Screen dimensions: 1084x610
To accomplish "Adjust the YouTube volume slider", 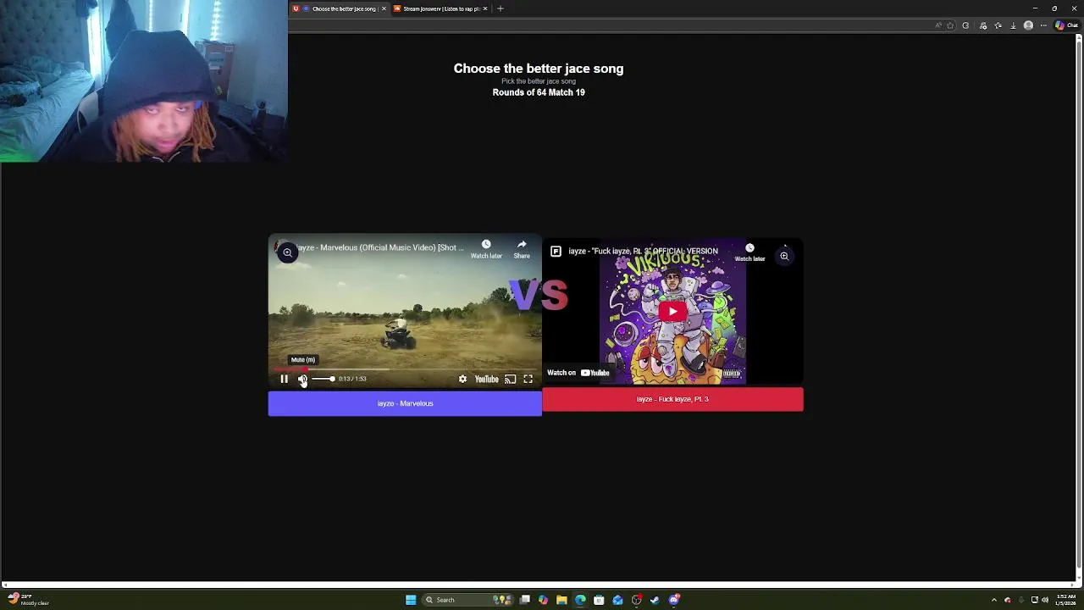I will click(x=324, y=380).
